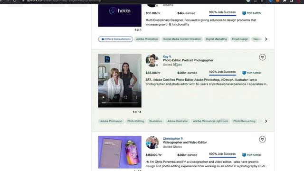This screenshot has width=304, height=171.
Task: Click Kay V.'s profile avatar
Action: [x=152, y=60]
